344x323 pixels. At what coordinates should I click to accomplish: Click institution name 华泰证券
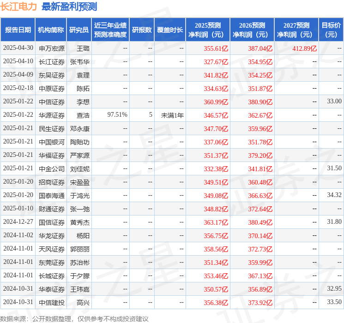click(x=52, y=289)
